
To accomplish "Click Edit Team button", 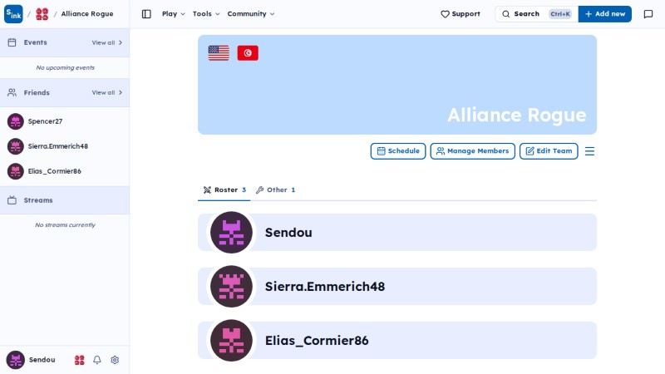I will point(549,151).
